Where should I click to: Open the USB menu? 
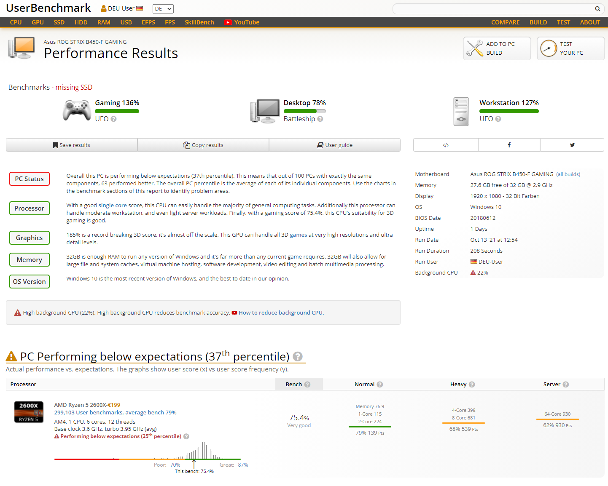(126, 22)
